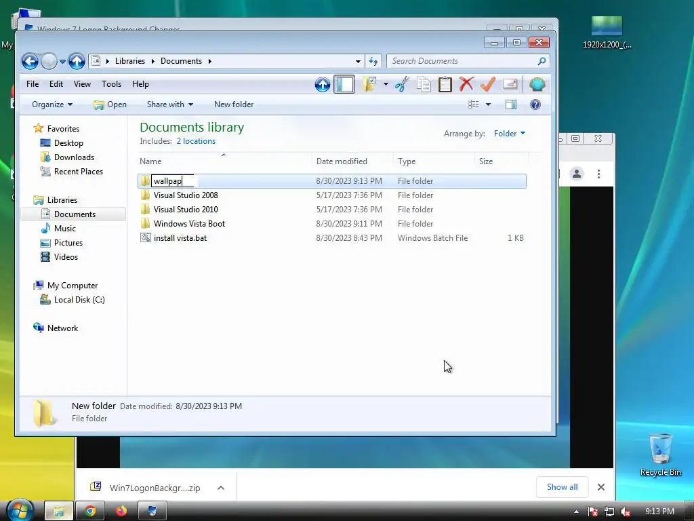The width and height of the screenshot is (694, 521).
Task: Open the Edit menu
Action: point(56,84)
